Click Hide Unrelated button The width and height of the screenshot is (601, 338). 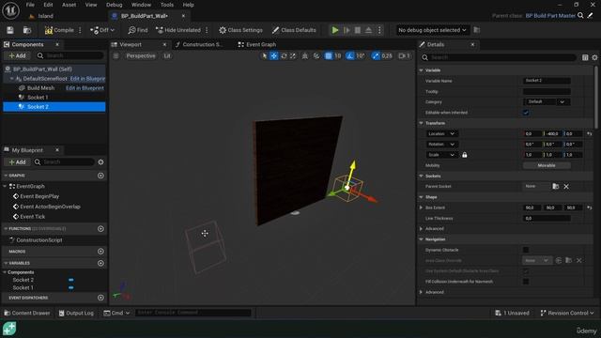[178, 30]
